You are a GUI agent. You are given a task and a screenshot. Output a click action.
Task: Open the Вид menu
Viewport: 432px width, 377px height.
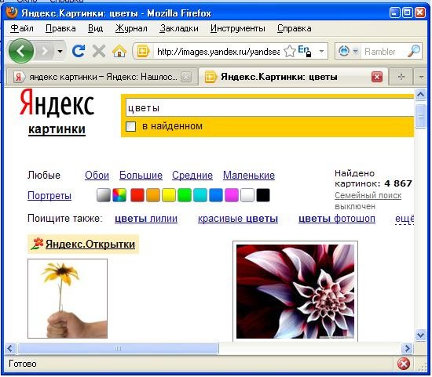click(x=95, y=28)
